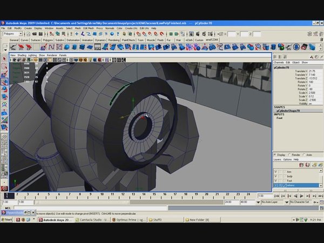Click the Lasso select tool
The height and width of the screenshot is (243, 324).
coord(4,67)
